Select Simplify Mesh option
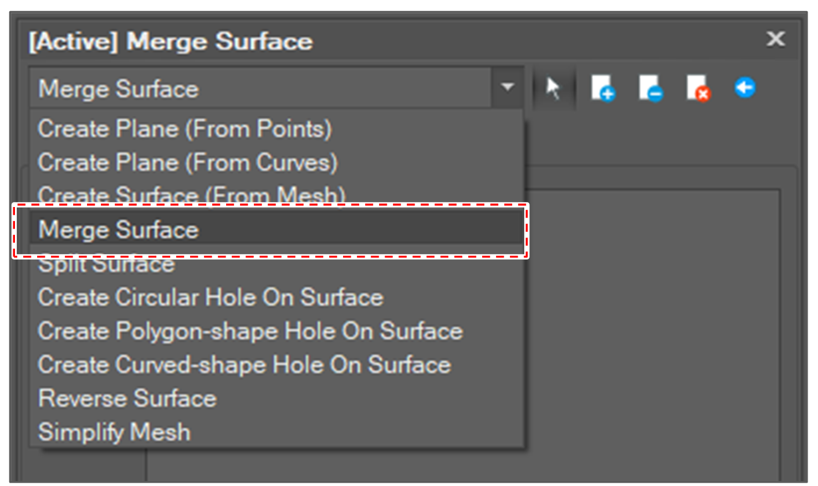 point(114,432)
